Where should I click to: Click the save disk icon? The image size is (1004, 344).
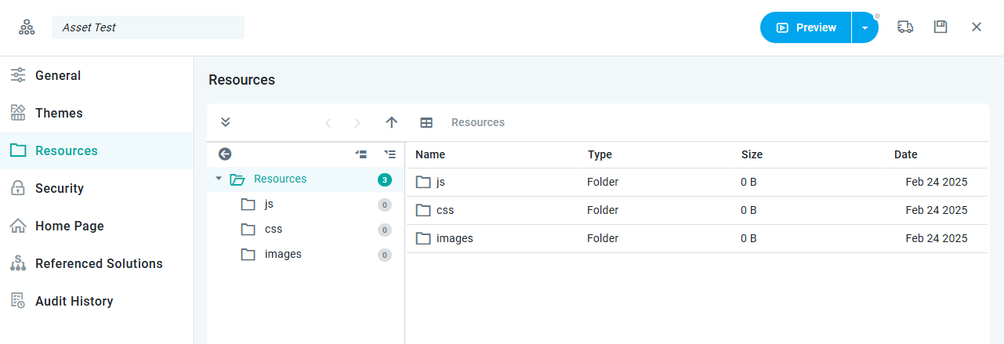[x=941, y=27]
